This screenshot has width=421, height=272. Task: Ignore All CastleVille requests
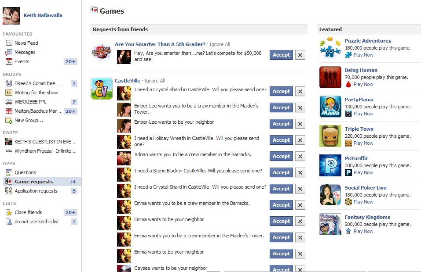click(x=154, y=81)
